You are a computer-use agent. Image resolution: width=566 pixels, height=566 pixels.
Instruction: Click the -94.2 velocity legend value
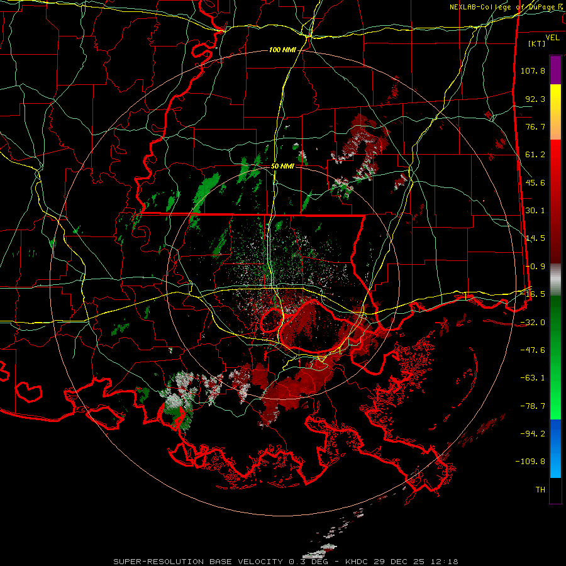point(533,434)
